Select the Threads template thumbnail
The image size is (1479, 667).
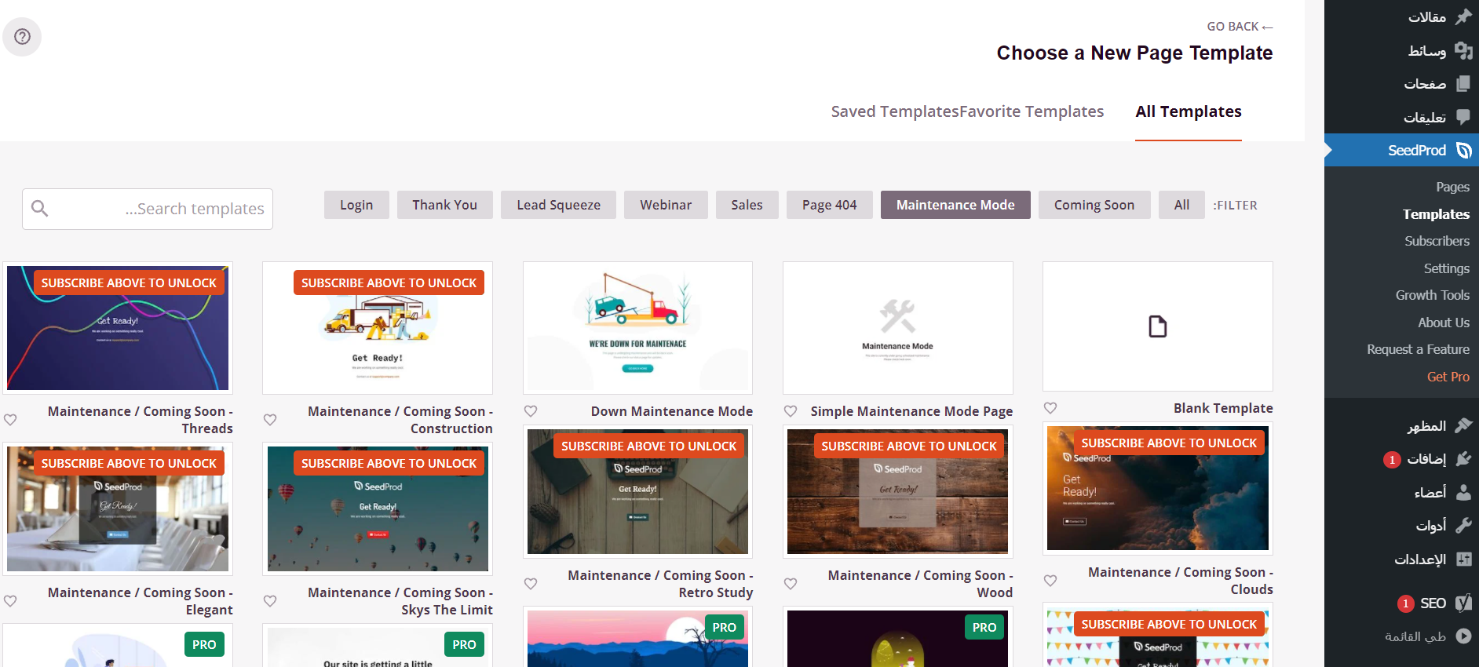118,328
